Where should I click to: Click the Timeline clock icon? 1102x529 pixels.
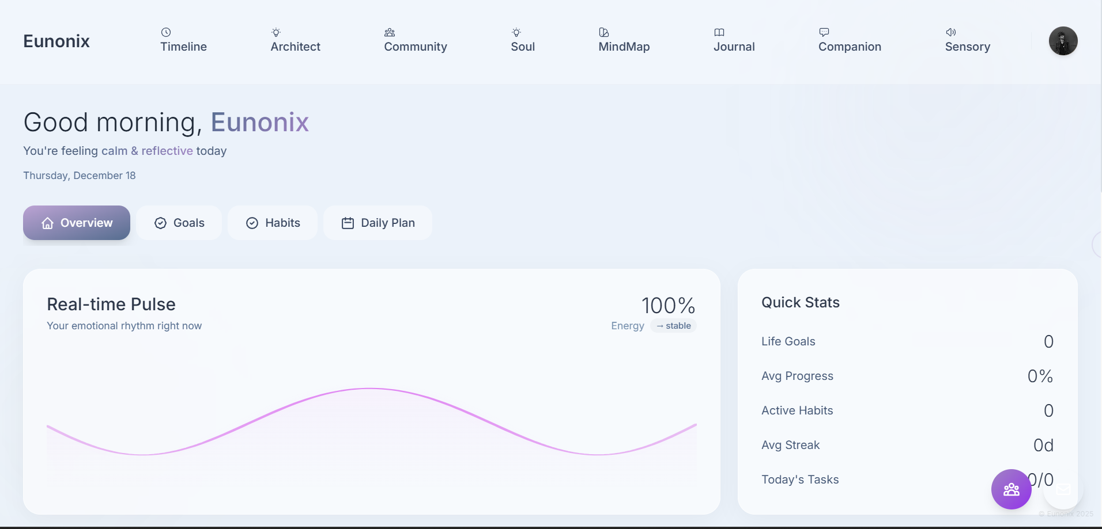tap(167, 32)
